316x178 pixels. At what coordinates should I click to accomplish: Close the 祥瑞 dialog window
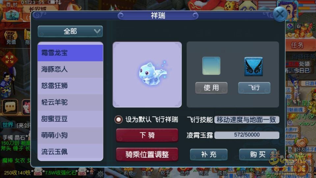pyautogui.click(x=280, y=14)
